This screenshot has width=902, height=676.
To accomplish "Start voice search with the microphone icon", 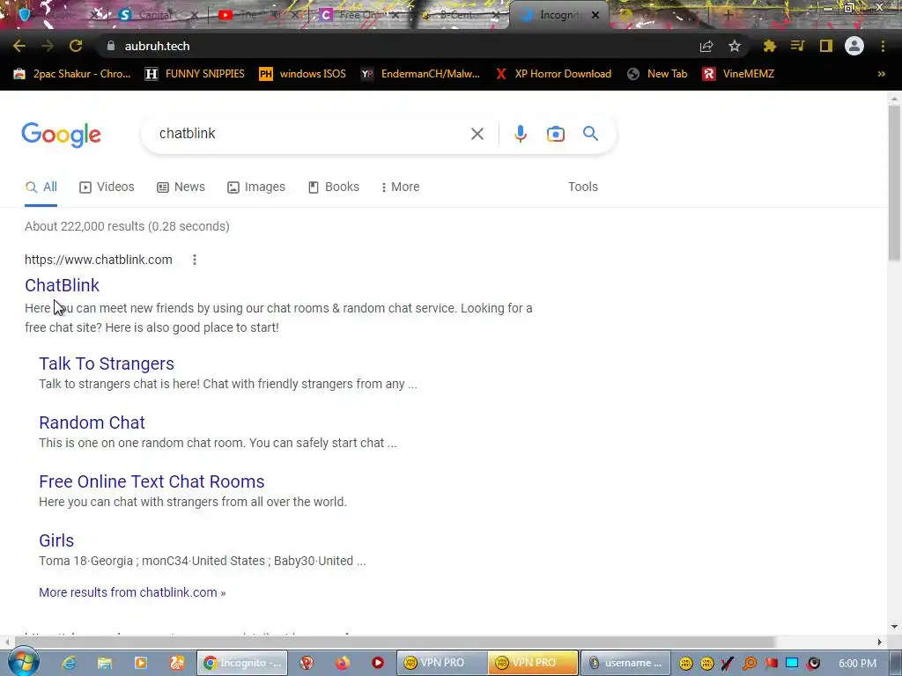I will (520, 134).
